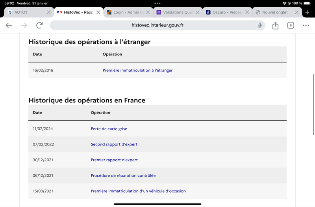Switch to the AUTO1 tab
Viewport: 315px width, 207px height.
click(x=26, y=12)
